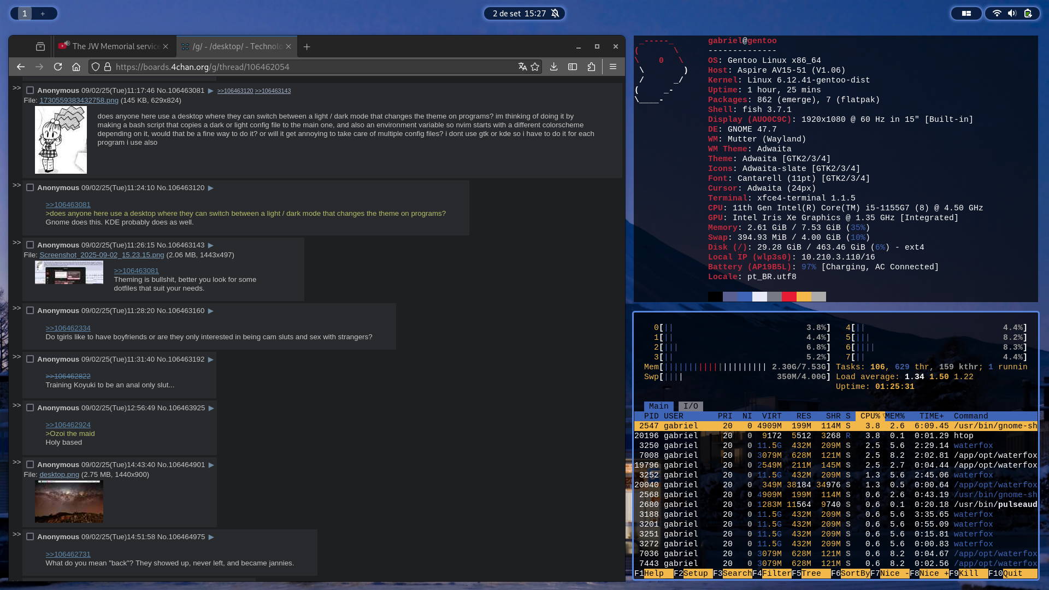1049x590 pixels.
Task: Open the browser hamburger application menu
Action: coord(613,67)
